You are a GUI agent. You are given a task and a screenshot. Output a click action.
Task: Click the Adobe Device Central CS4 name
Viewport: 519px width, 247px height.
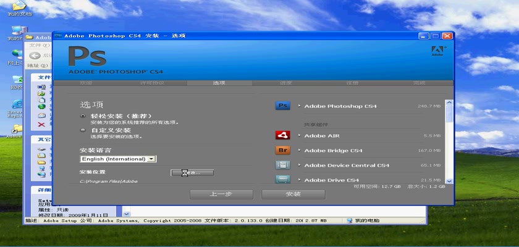point(347,165)
